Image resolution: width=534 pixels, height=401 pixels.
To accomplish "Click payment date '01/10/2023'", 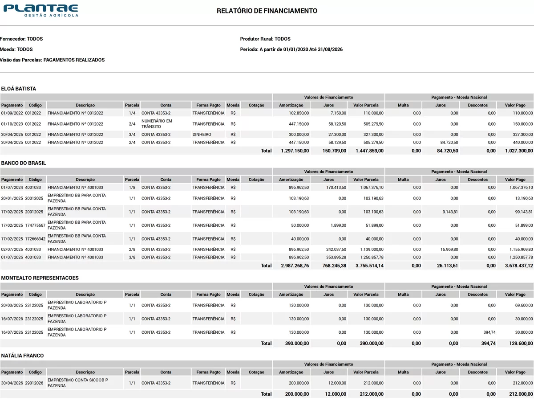I will click(x=12, y=124).
